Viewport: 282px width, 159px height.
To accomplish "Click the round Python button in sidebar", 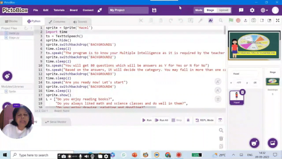I will coord(7,76).
